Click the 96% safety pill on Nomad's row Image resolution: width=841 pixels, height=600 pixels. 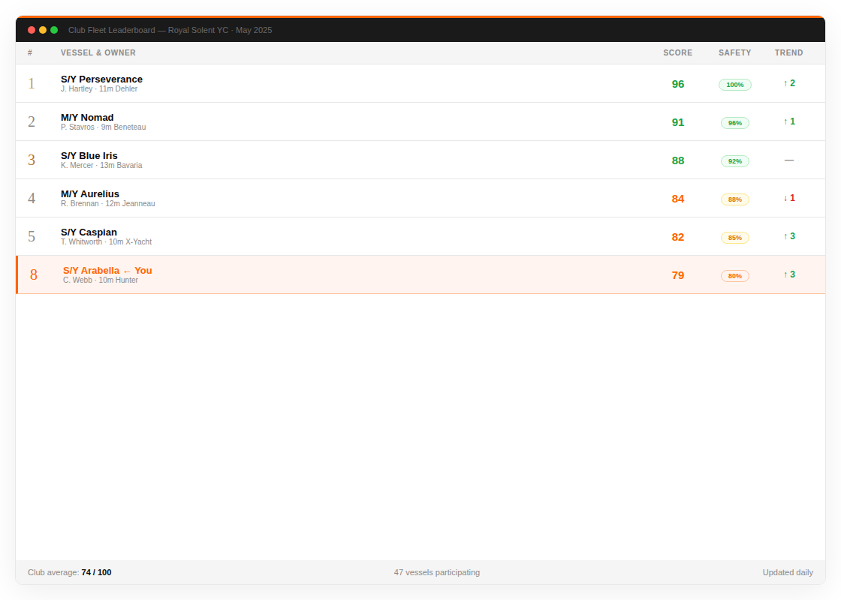(x=734, y=122)
